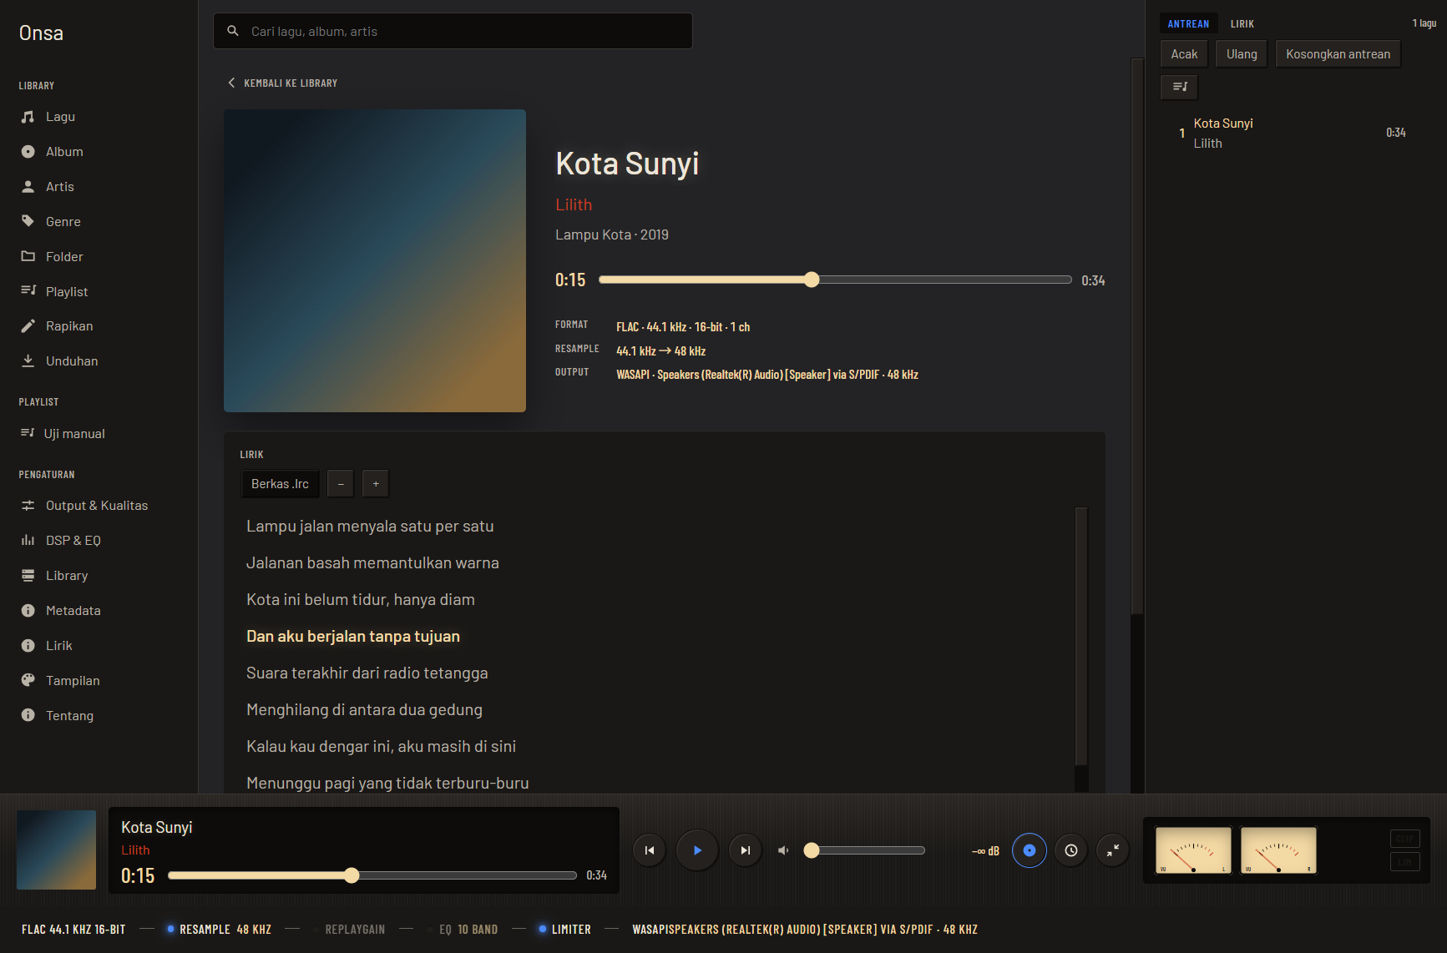Switch to the Antrean tab
This screenshot has width=1447, height=953.
tap(1188, 24)
